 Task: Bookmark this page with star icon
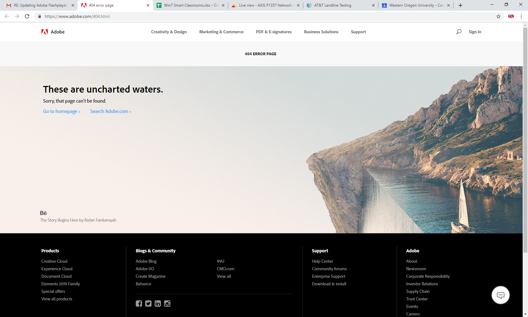click(x=498, y=16)
